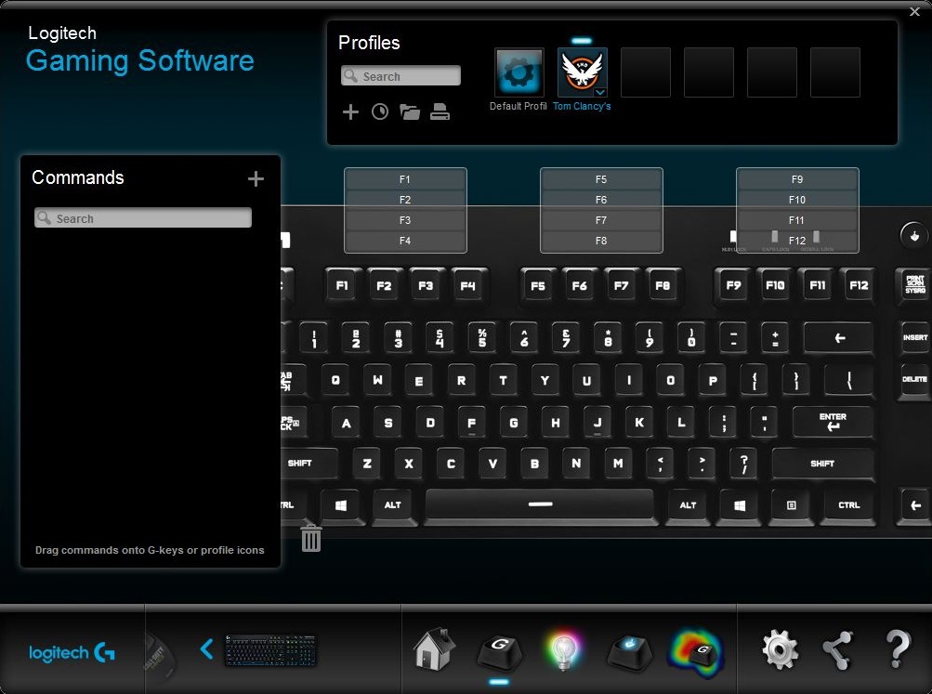The image size is (932, 694).
Task: Click the F6 G-key assignment slot
Action: coord(601,200)
